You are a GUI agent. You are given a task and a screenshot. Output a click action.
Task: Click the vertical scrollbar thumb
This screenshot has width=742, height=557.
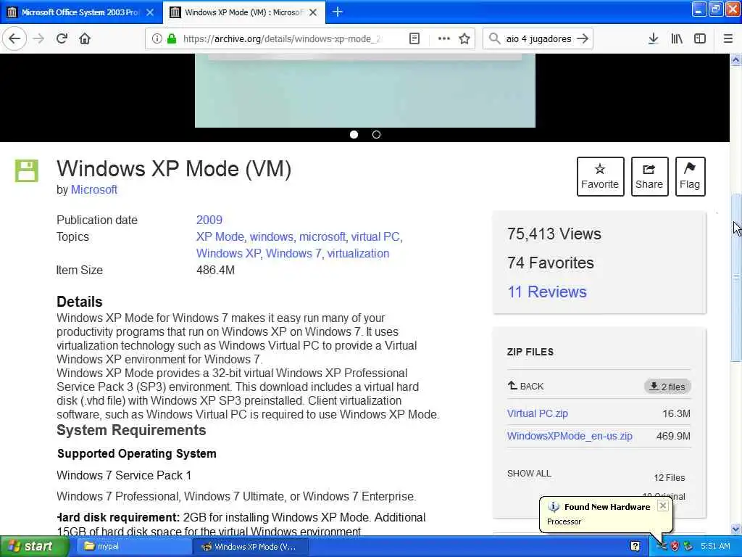tap(736, 278)
